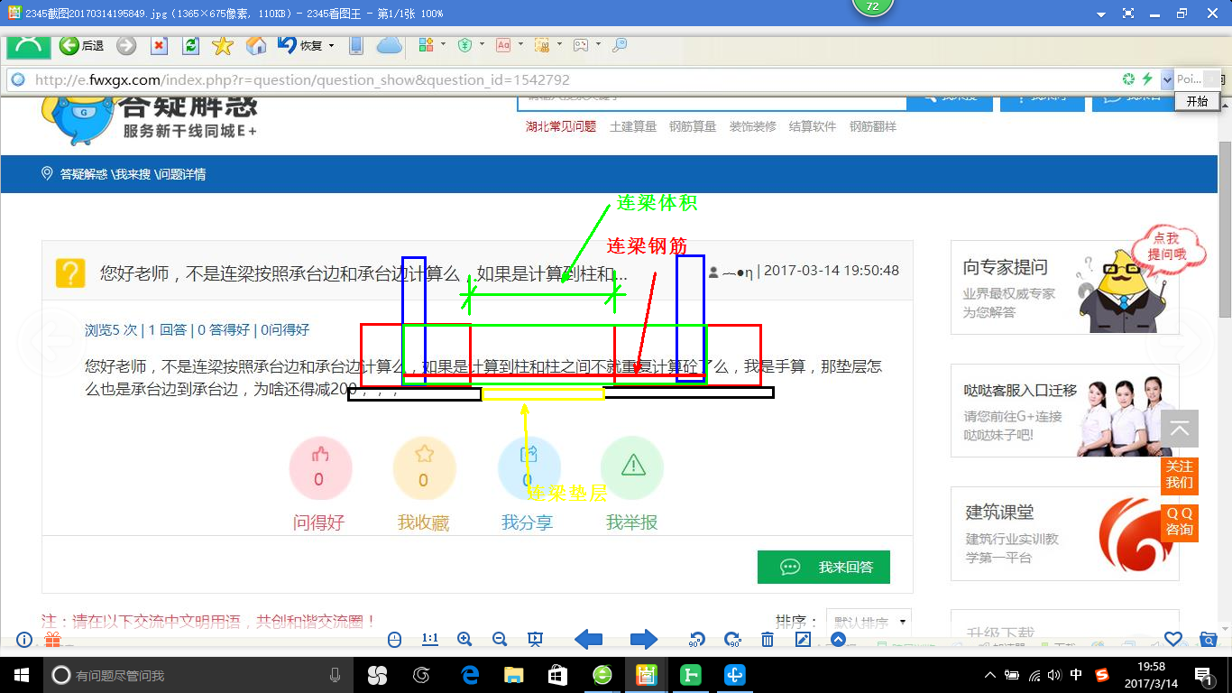Open the 湖北常见问题 link
Image resolution: width=1232 pixels, height=693 pixels.
click(x=561, y=127)
